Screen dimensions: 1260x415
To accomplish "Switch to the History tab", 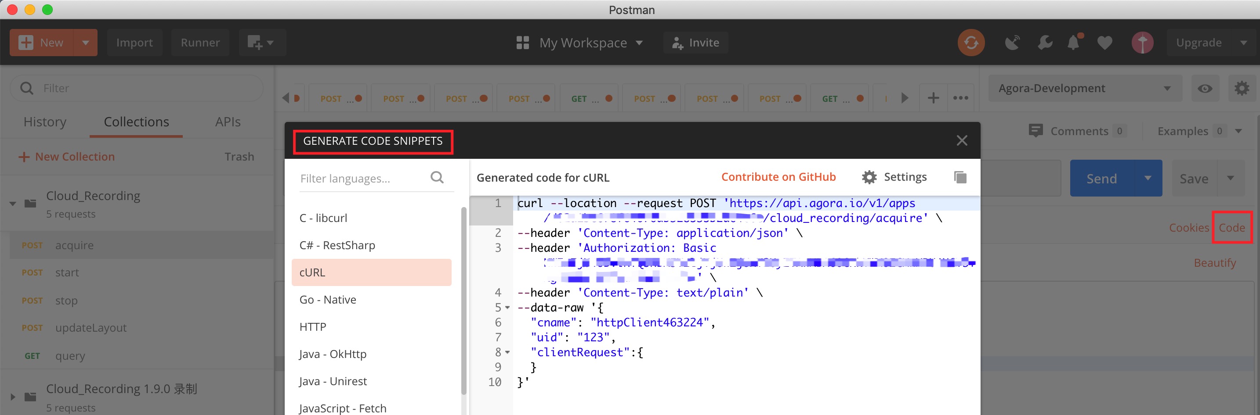I will coord(45,122).
